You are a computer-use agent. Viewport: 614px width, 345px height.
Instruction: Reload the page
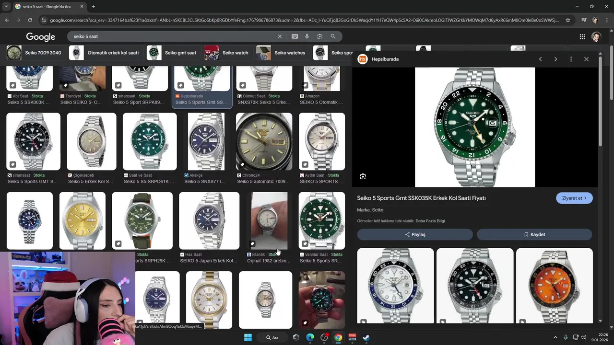coord(30,20)
